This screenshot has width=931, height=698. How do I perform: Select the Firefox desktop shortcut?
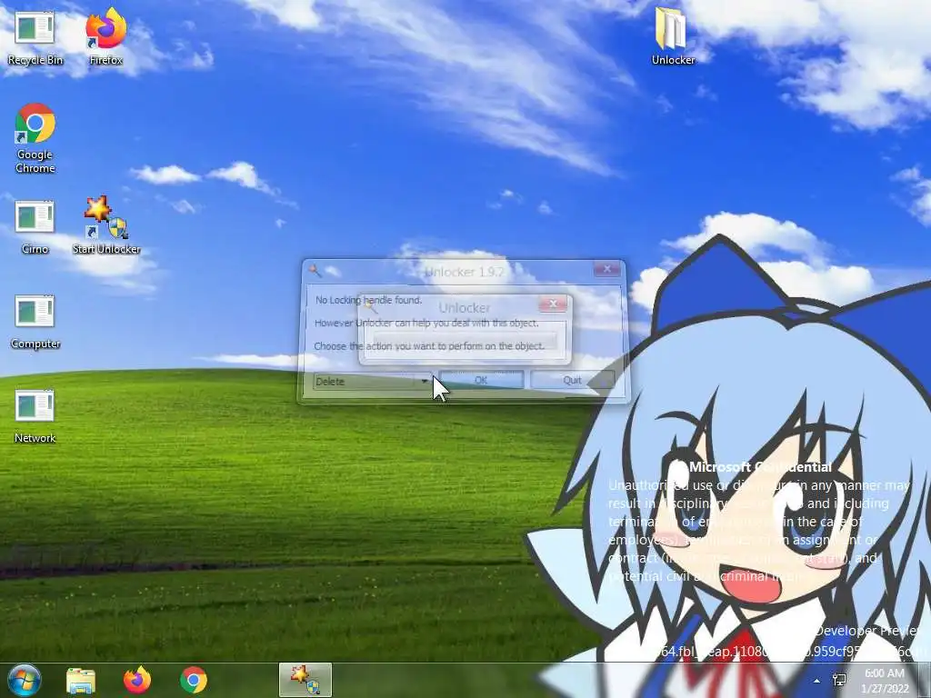point(105,37)
